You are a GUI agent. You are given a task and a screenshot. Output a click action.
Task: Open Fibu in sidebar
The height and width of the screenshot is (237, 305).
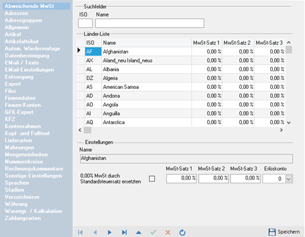click(10, 91)
